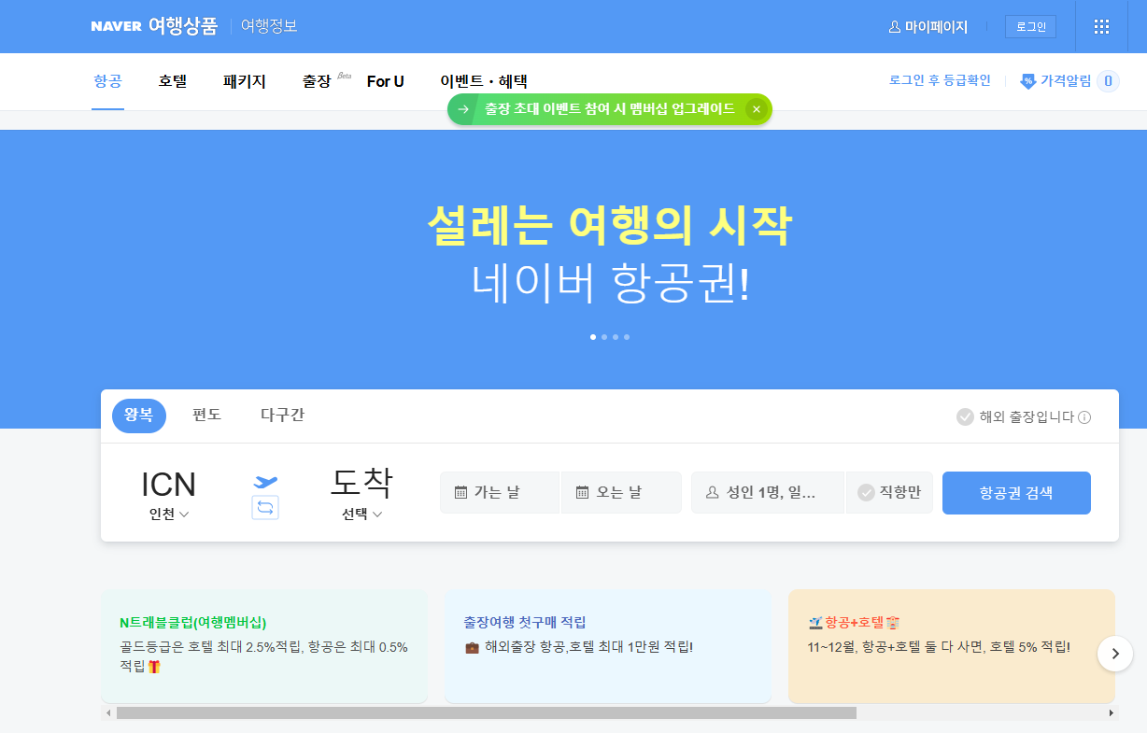The width and height of the screenshot is (1147, 733).
Task: Open the N트래블클럽 membership card
Action: (265, 646)
